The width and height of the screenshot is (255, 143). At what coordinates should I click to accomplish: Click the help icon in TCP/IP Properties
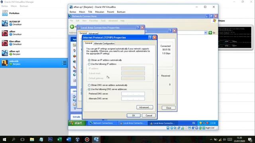click(x=150, y=37)
